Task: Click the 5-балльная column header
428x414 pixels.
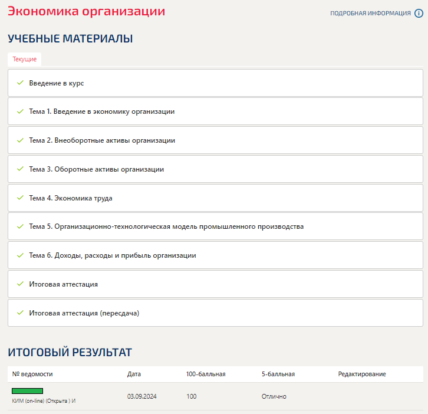Action: point(278,374)
